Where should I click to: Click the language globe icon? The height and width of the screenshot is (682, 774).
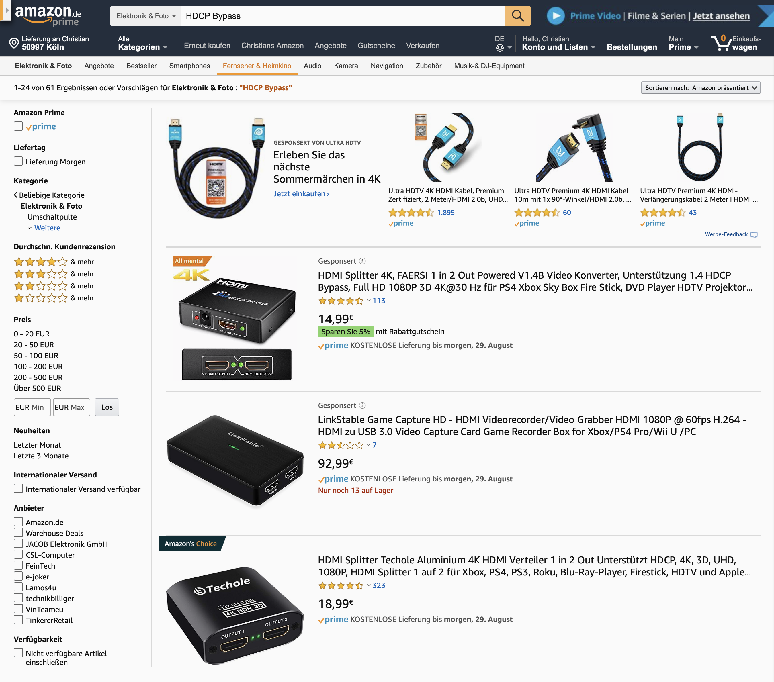500,48
